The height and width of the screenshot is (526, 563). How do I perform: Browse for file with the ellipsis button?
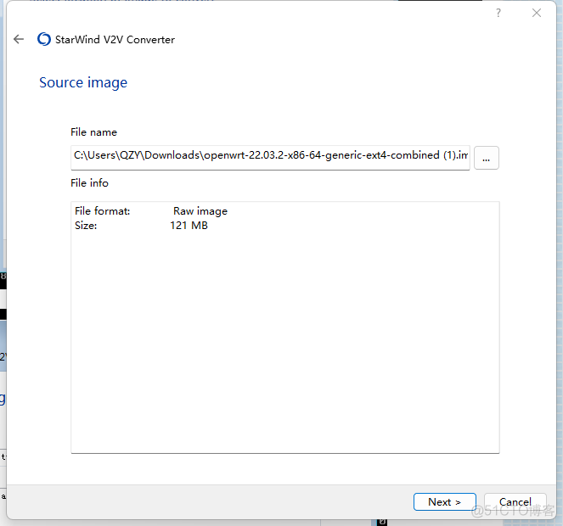(486, 158)
